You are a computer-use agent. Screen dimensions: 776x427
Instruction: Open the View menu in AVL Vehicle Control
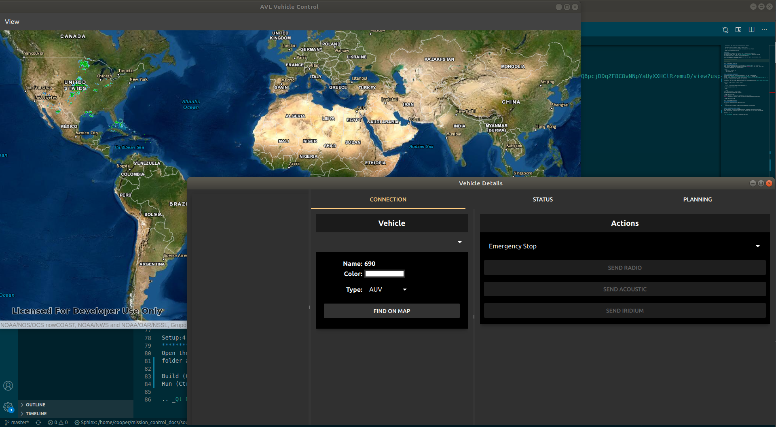coord(12,22)
